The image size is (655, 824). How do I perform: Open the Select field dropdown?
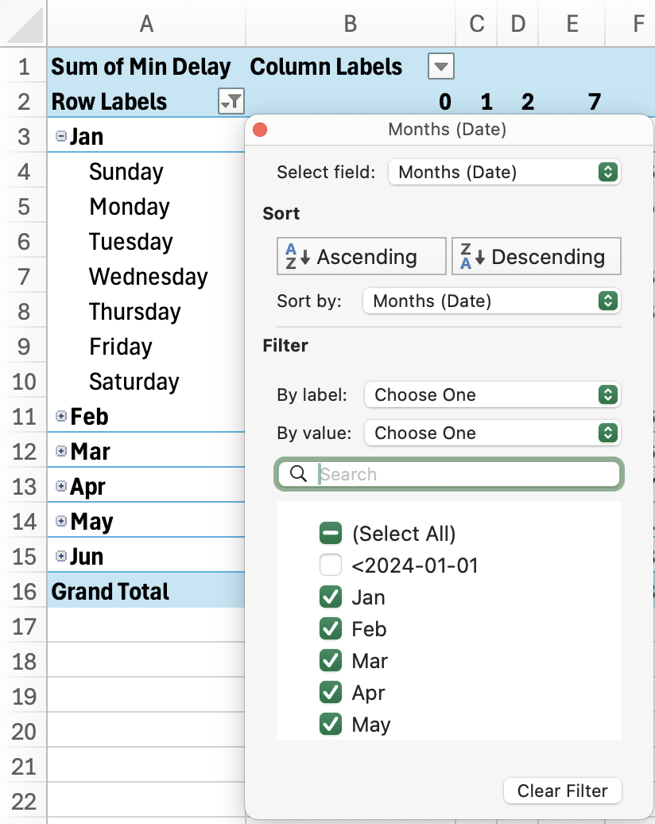pyautogui.click(x=504, y=172)
